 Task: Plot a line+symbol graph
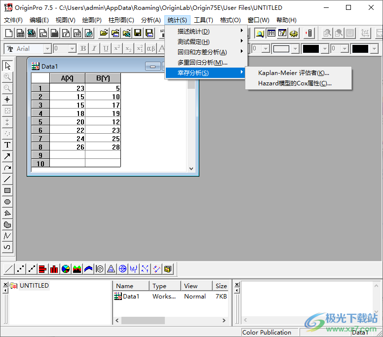click(32, 269)
